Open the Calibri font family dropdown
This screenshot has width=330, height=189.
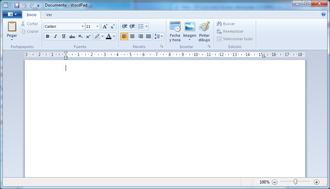pyautogui.click(x=82, y=26)
